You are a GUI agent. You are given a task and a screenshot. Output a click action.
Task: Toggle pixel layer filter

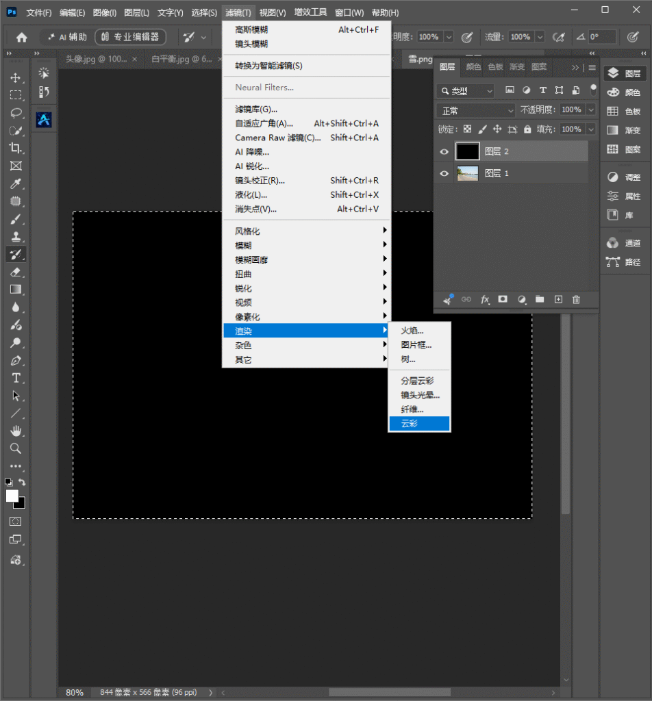[510, 90]
